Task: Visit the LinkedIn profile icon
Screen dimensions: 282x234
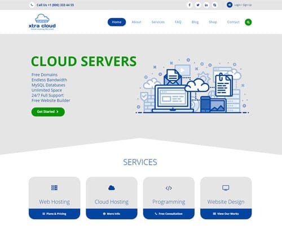Action: (206, 5)
